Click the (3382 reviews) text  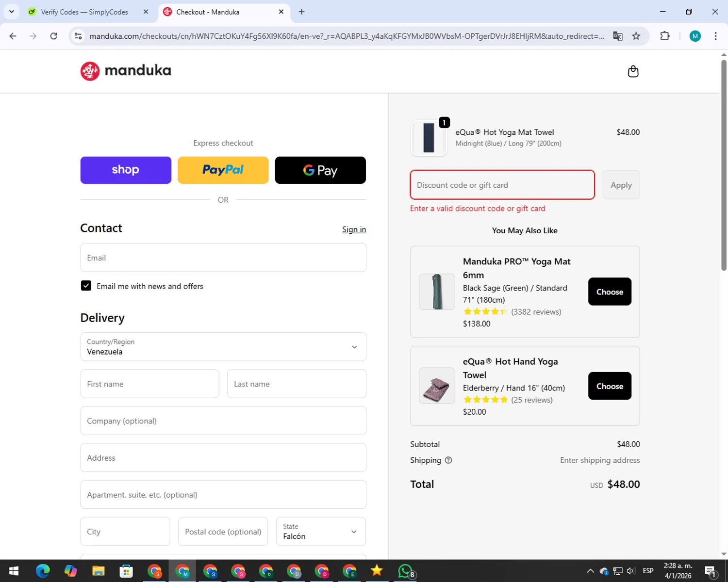536,312
